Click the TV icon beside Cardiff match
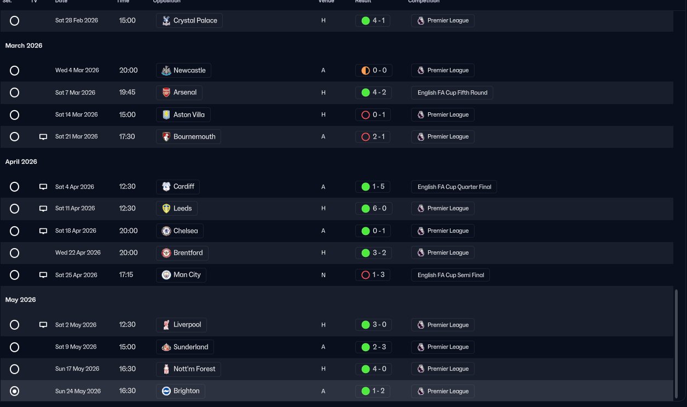 [x=43, y=187]
